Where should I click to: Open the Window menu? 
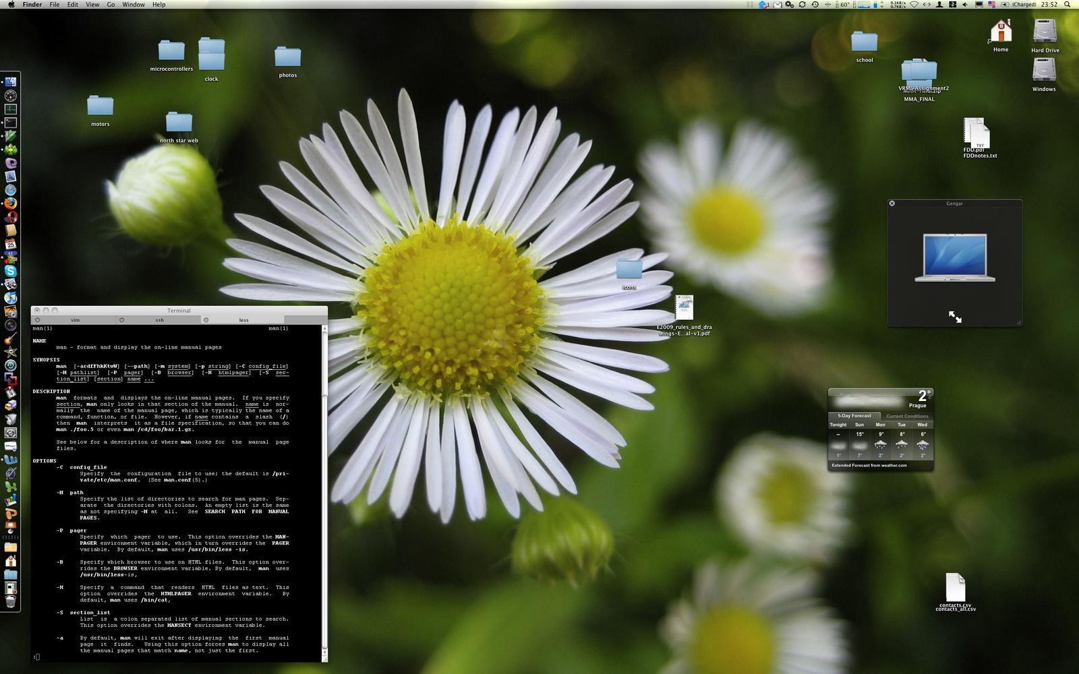(x=134, y=5)
